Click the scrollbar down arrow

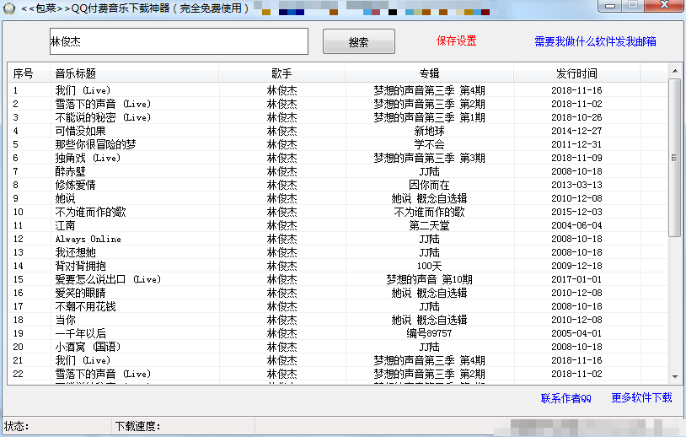pyautogui.click(x=675, y=376)
